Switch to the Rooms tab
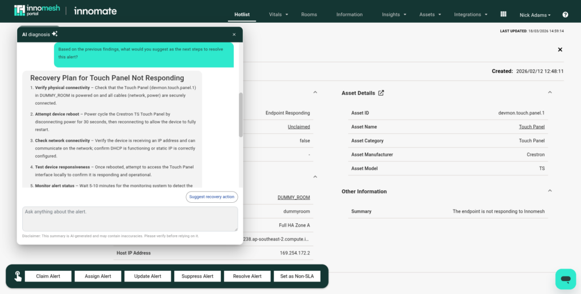Viewport: 581px width, 294px height. click(309, 14)
